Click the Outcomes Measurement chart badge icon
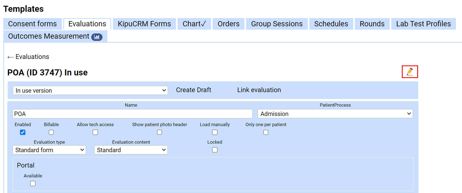Image resolution: width=462 pixels, height=193 pixels. pos(97,37)
